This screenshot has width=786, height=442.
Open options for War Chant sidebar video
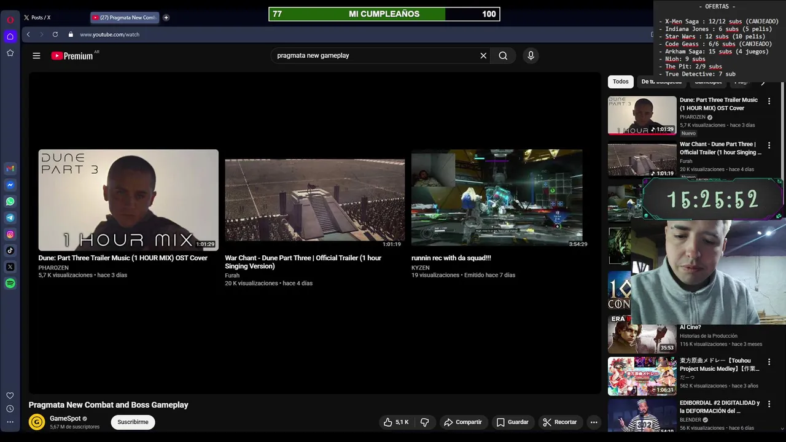[769, 145]
